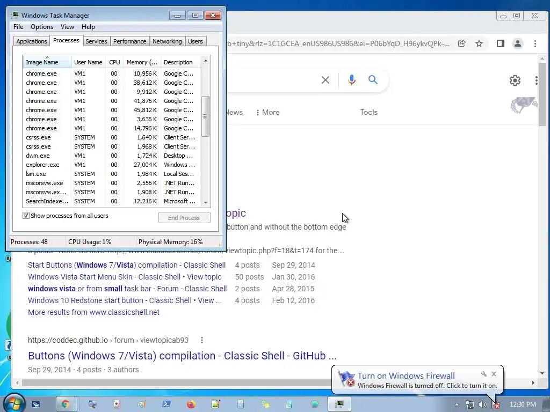The width and height of the screenshot is (550, 412).
Task: Open the Notepad++ taskbar icon
Action: click(216, 404)
